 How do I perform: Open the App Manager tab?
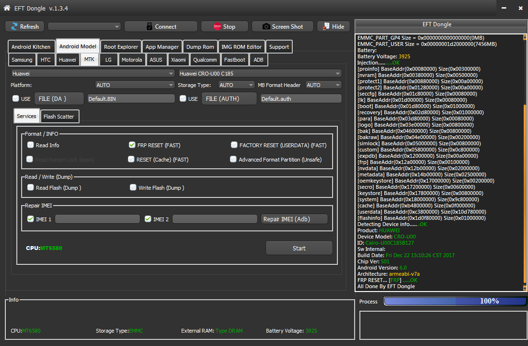click(x=162, y=47)
